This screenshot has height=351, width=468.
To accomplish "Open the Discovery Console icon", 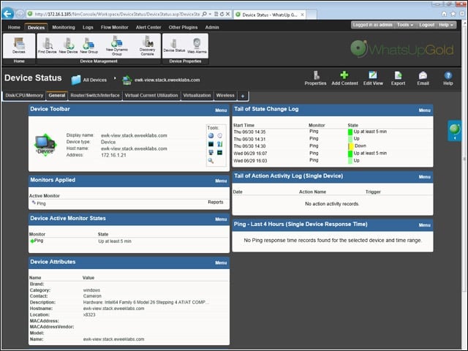I will click(148, 45).
